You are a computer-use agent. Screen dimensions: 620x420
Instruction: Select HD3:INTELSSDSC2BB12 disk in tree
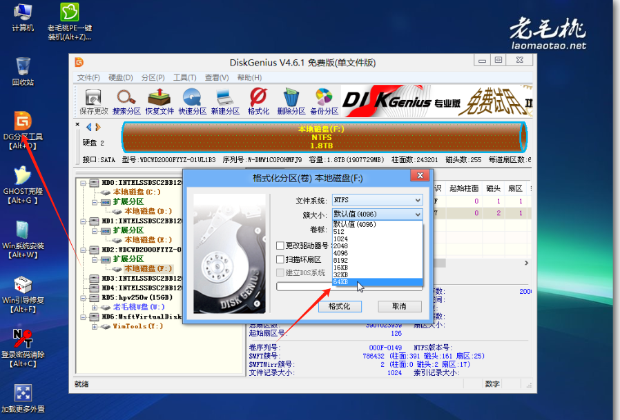click(142, 279)
